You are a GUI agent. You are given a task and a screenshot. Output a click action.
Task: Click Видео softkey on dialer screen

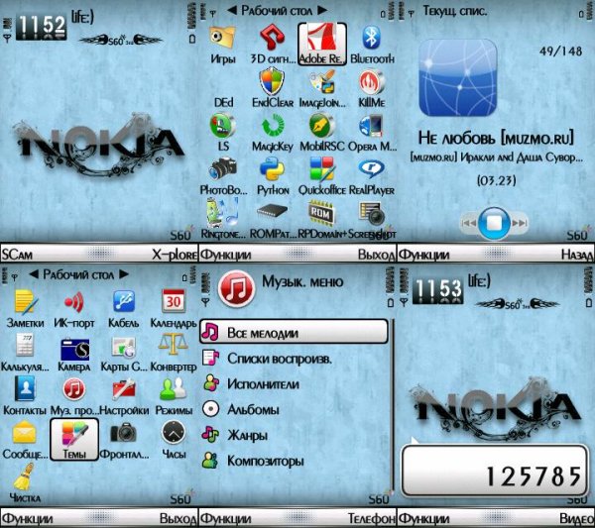coord(577,518)
